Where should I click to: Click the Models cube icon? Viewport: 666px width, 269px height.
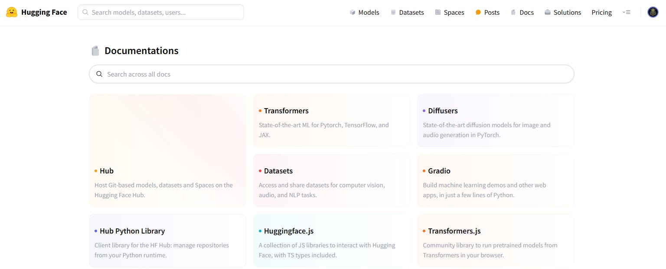click(x=353, y=12)
